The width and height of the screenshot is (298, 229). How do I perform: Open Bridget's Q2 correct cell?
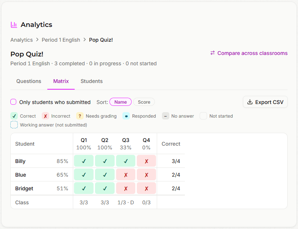105,188
